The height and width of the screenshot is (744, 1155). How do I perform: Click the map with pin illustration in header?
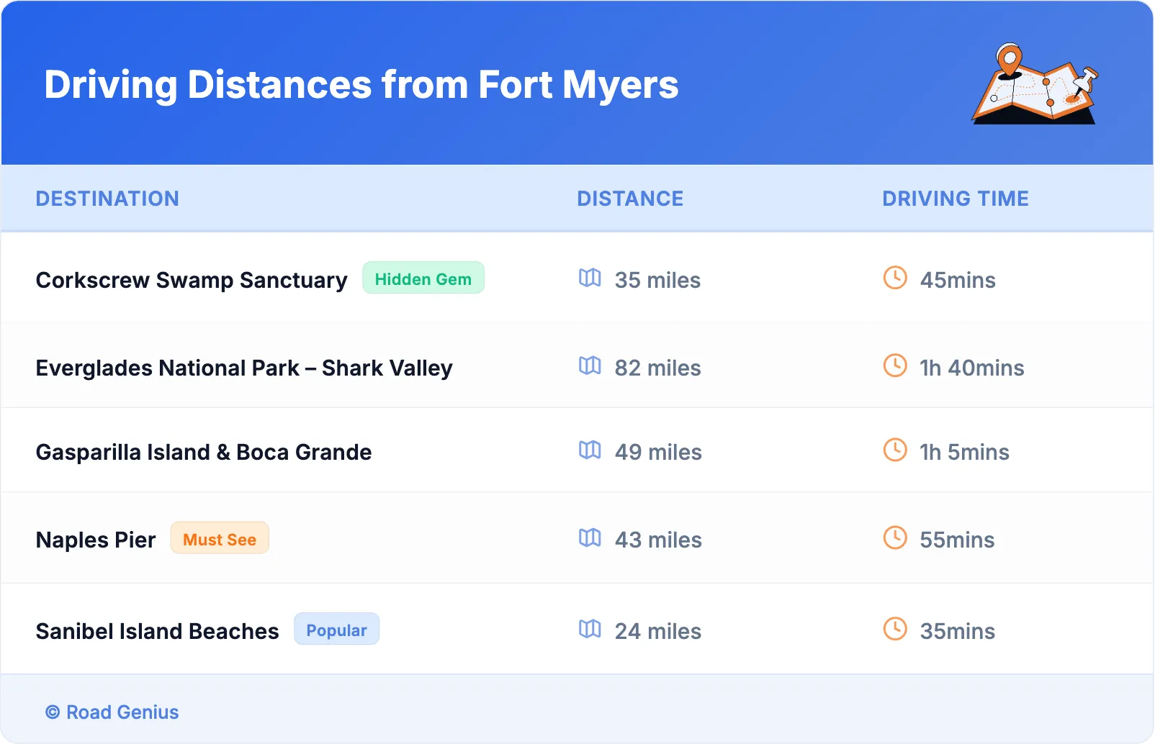1035,83
